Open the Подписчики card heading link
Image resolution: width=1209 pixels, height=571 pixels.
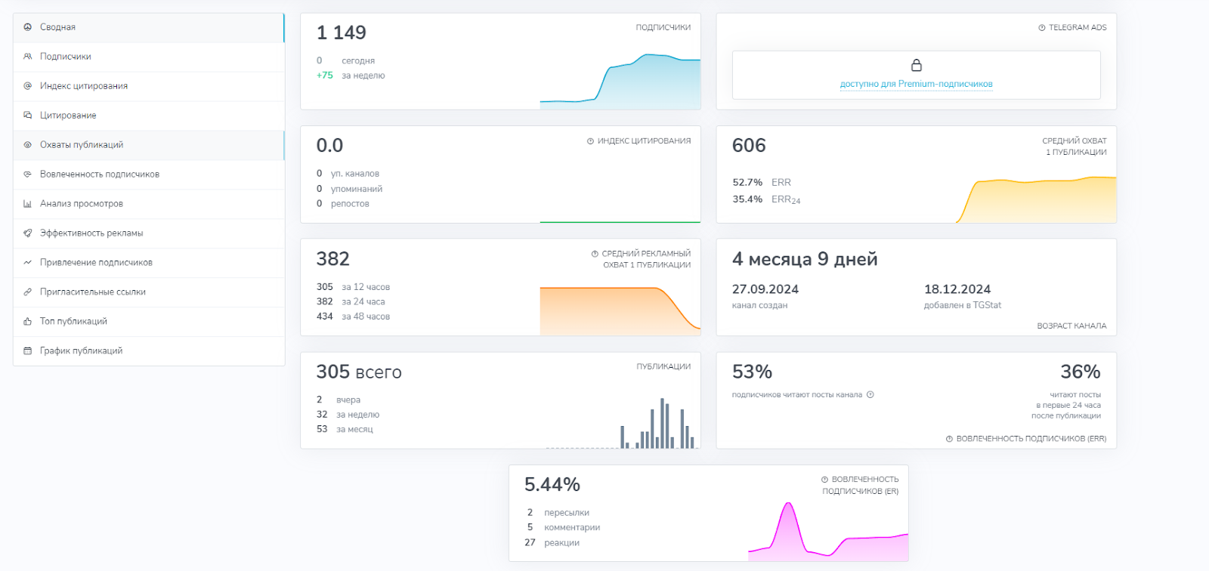663,27
